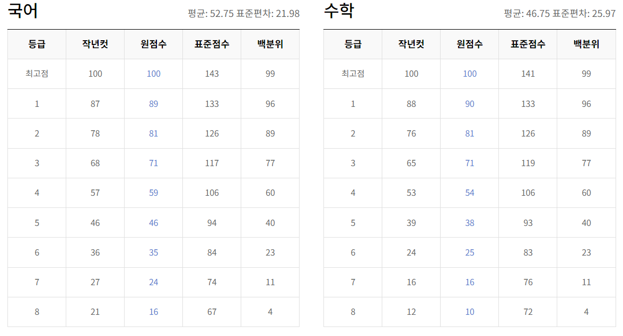Viewport: 623px width, 336px height.
Task: Click the 등급 column header in 수학 table
Action: pos(353,44)
